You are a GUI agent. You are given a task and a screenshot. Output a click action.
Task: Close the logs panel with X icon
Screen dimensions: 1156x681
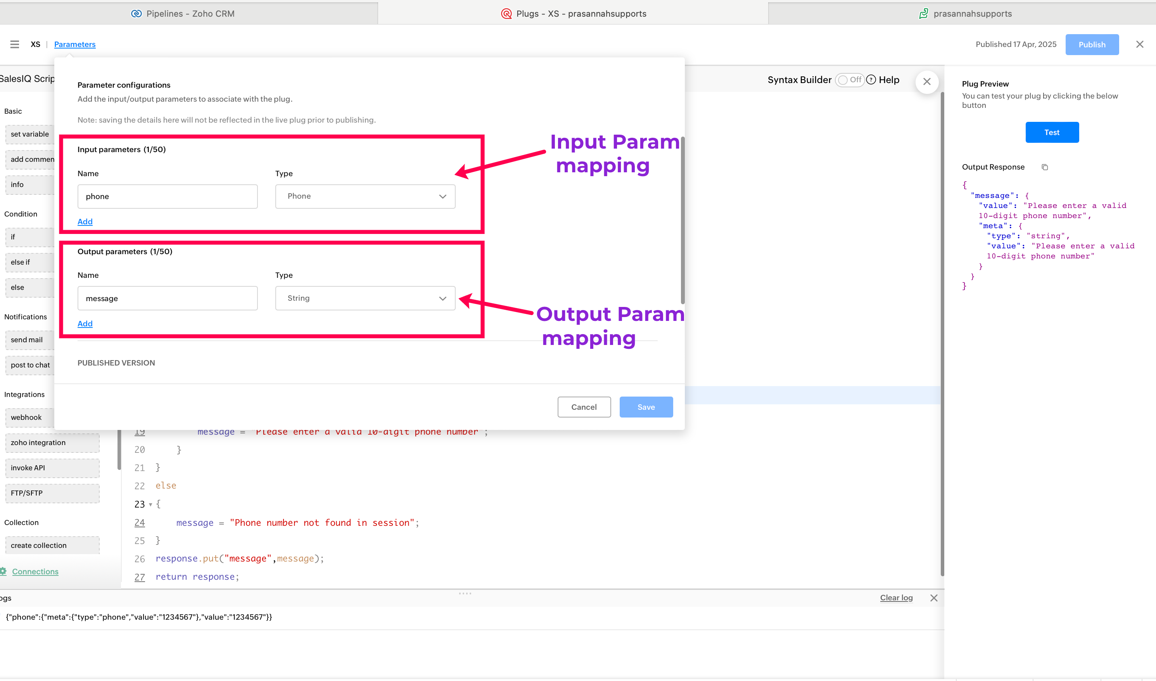point(933,598)
